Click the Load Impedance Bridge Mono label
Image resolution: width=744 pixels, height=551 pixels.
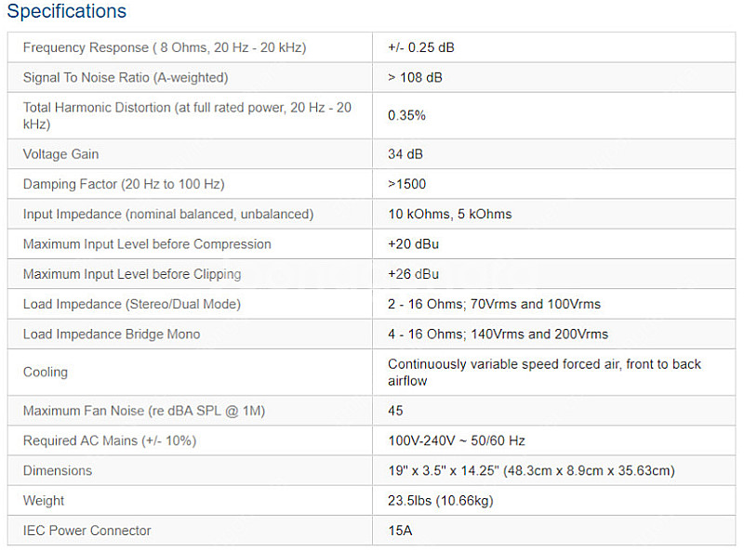(112, 335)
